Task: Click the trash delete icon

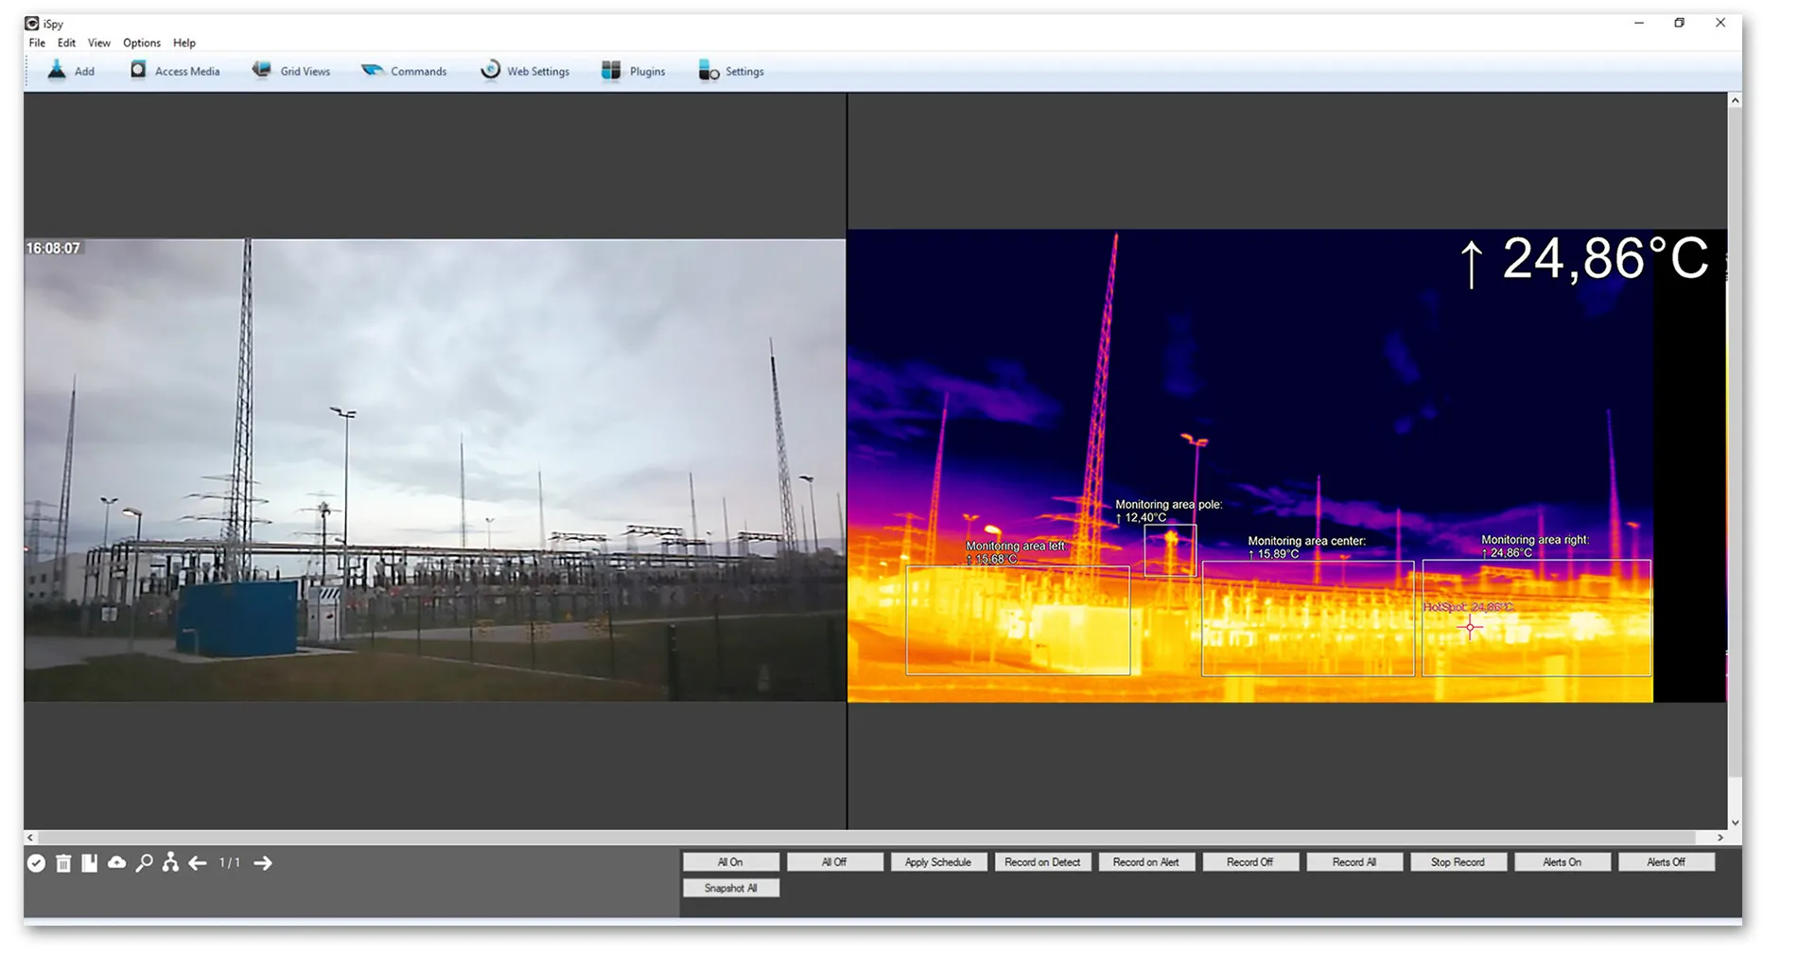Action: pyautogui.click(x=63, y=863)
